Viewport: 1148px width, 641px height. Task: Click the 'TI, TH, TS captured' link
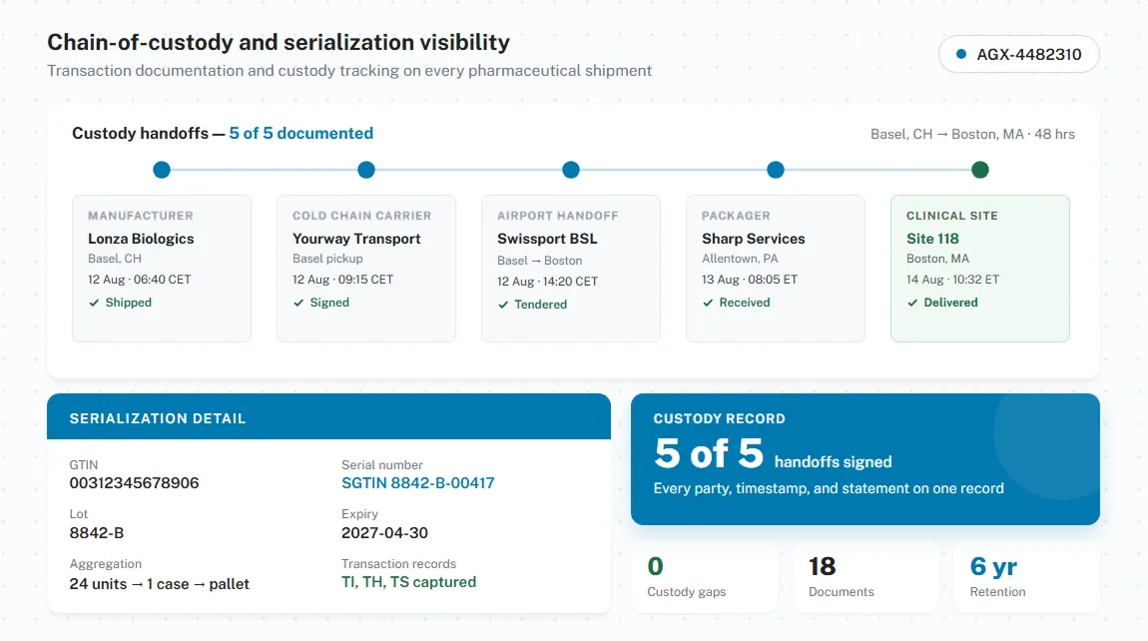click(x=408, y=582)
